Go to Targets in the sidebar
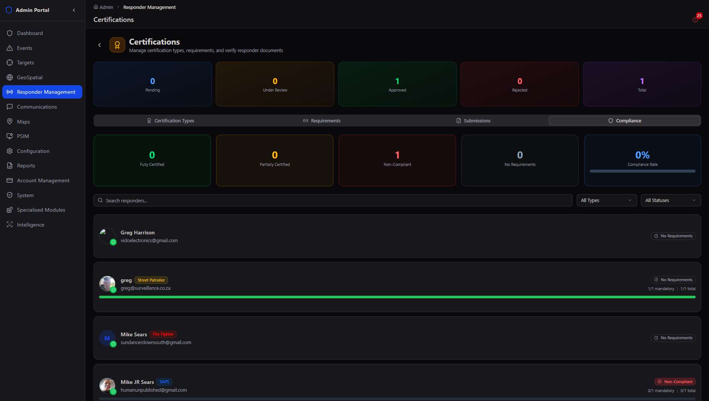This screenshot has width=709, height=401. coord(42,62)
